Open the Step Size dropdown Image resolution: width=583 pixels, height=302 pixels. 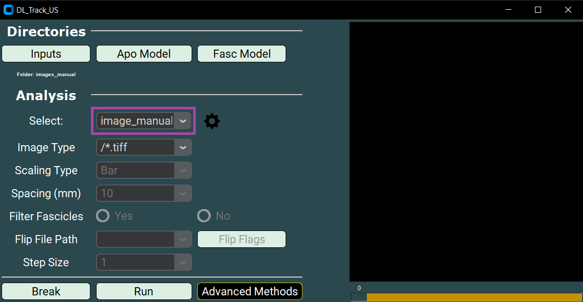pyautogui.click(x=183, y=262)
